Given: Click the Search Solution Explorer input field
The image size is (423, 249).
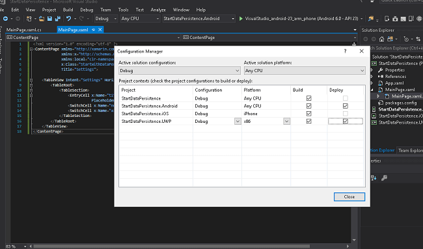Looking at the screenshot, I should 396,48.
